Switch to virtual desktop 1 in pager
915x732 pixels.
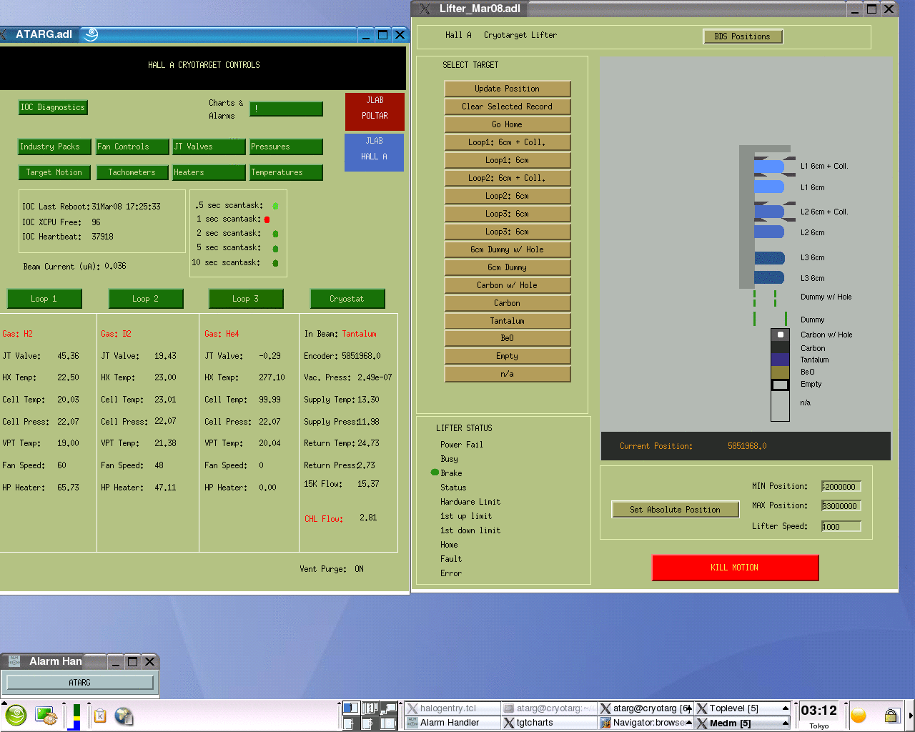click(351, 708)
